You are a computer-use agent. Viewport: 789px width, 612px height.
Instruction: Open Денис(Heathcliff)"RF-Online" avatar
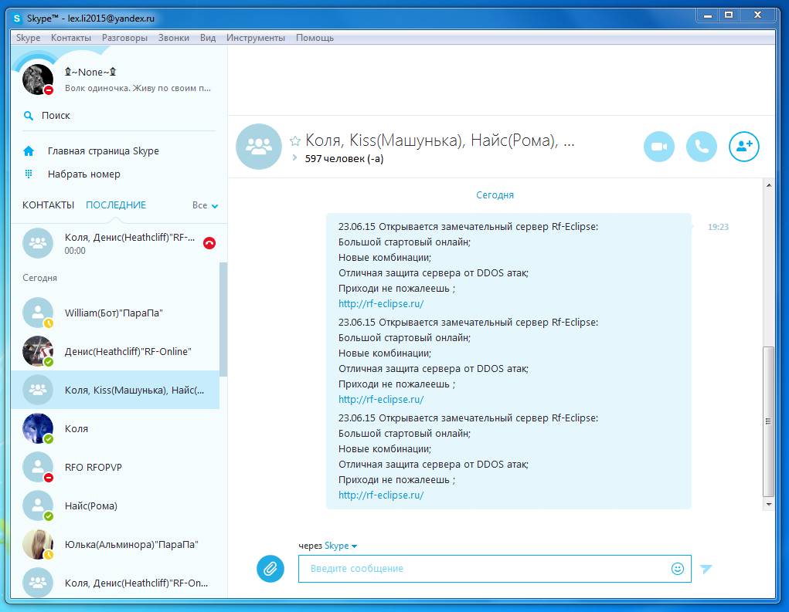tap(38, 351)
